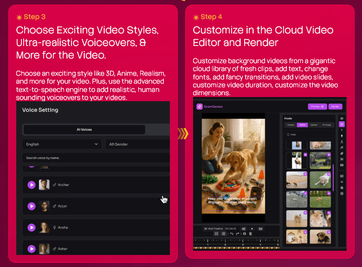Click the trash delete icon

point(251,234)
